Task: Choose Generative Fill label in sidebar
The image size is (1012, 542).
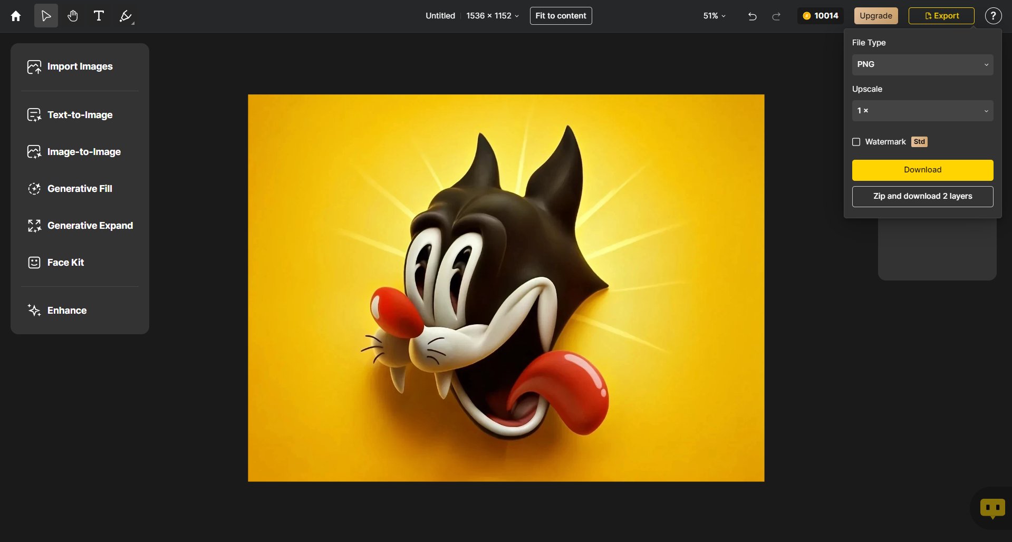Action: [80, 189]
